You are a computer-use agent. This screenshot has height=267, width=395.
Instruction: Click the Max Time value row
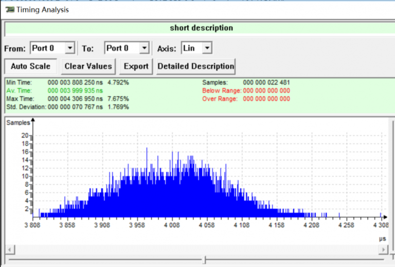[x=87, y=99]
